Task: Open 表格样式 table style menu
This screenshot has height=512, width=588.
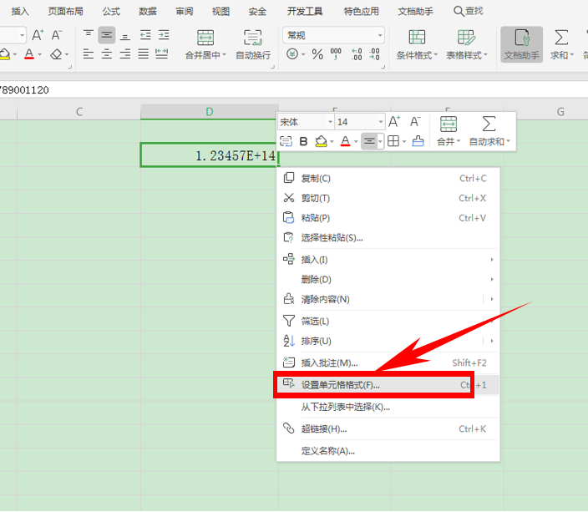Action: click(467, 44)
